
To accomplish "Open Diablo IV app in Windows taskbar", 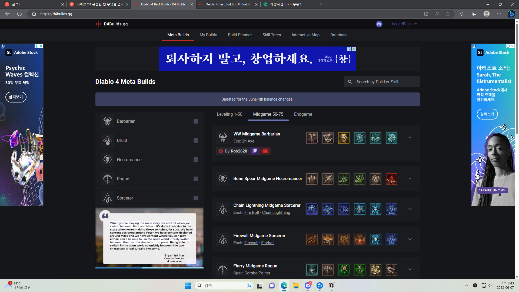I will [332, 286].
